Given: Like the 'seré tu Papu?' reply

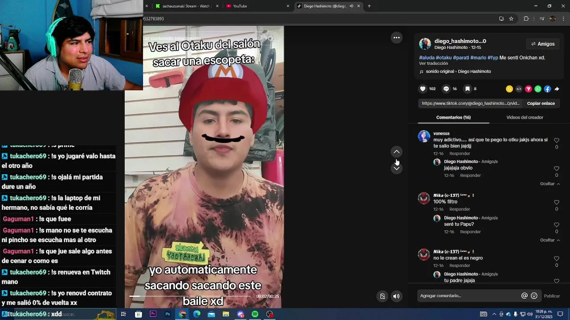Looking at the screenshot, I should point(556,225).
